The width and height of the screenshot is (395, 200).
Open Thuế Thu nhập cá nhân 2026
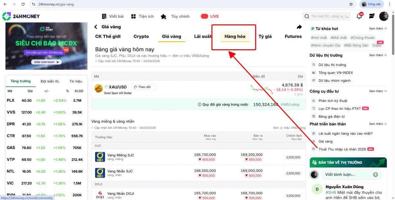(342, 149)
